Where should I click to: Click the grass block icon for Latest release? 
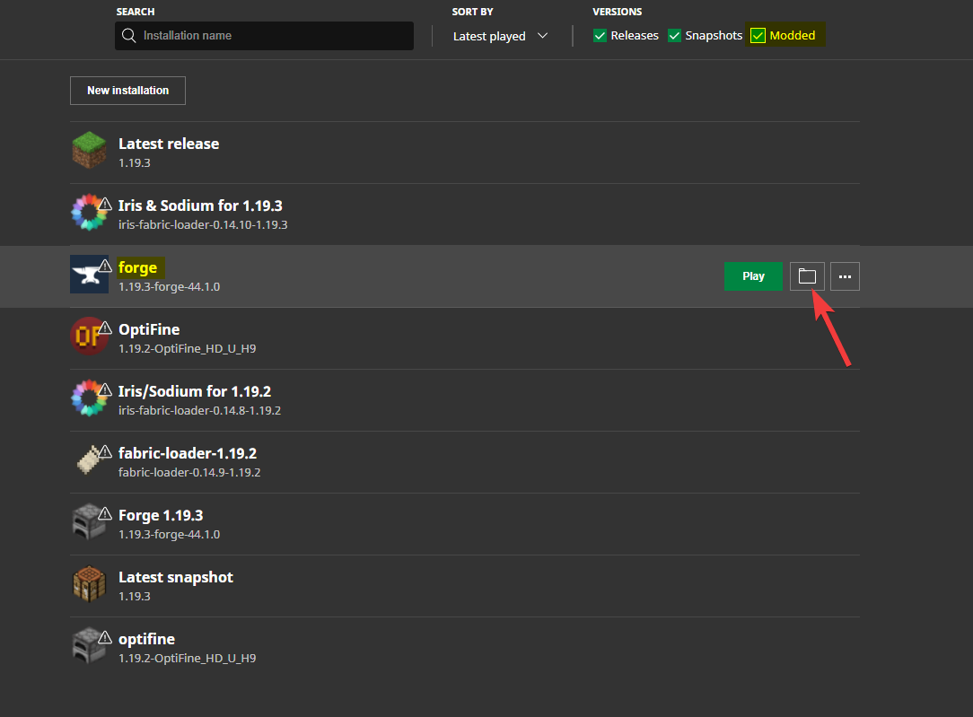click(x=89, y=150)
